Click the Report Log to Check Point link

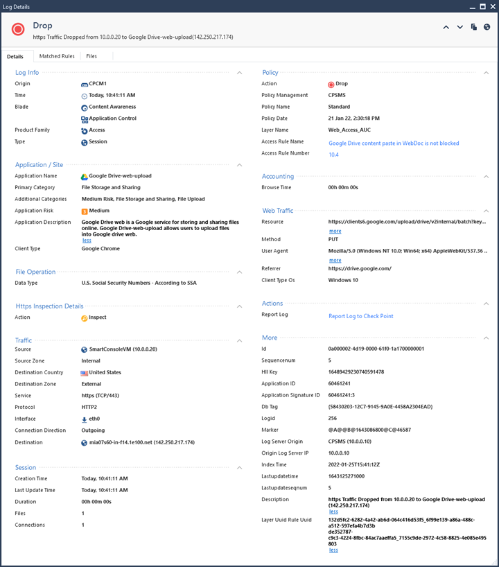point(360,316)
